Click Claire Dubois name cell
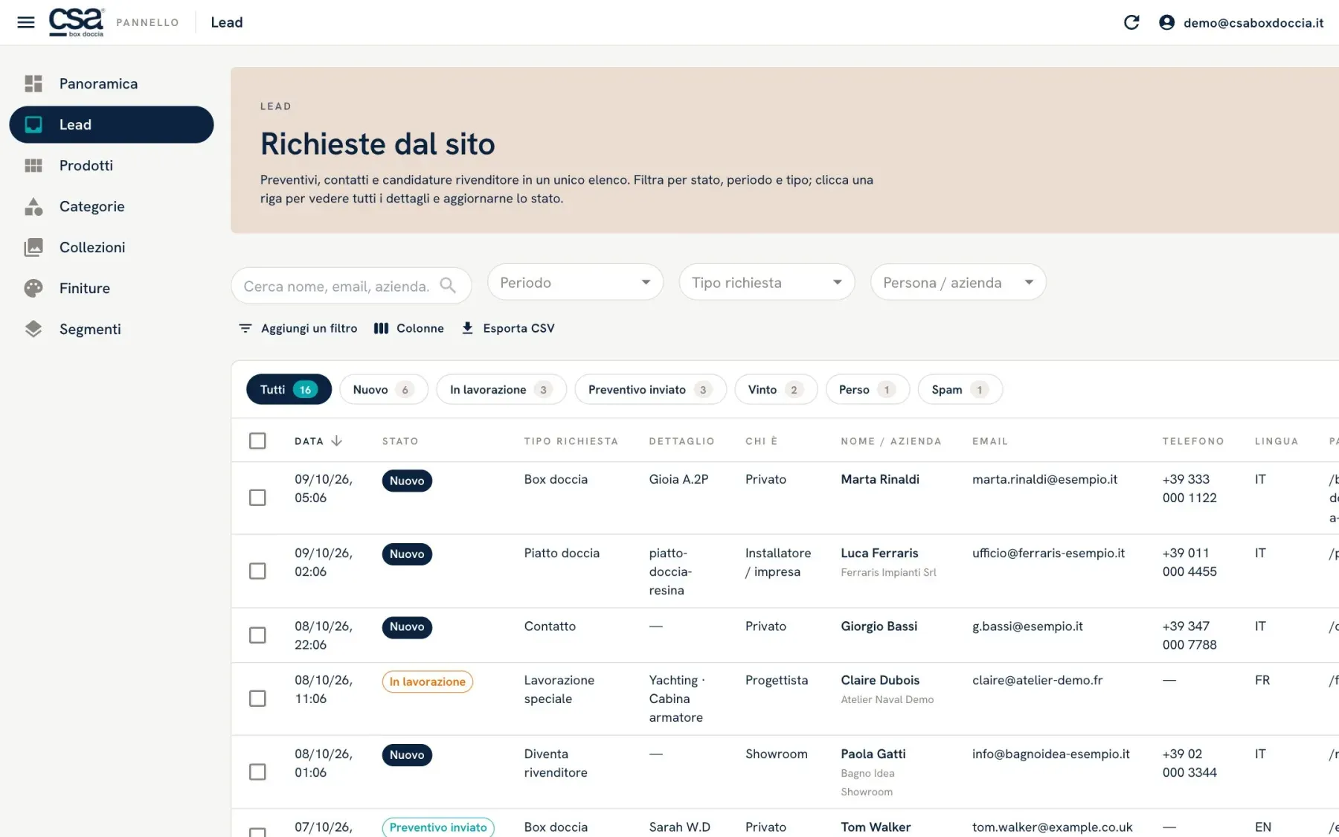This screenshot has width=1339, height=837. tap(880, 680)
